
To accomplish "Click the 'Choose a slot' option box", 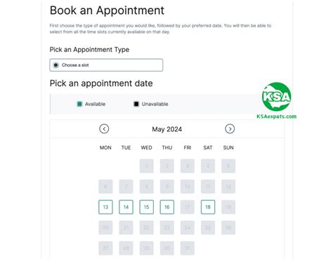I will 106,65.
